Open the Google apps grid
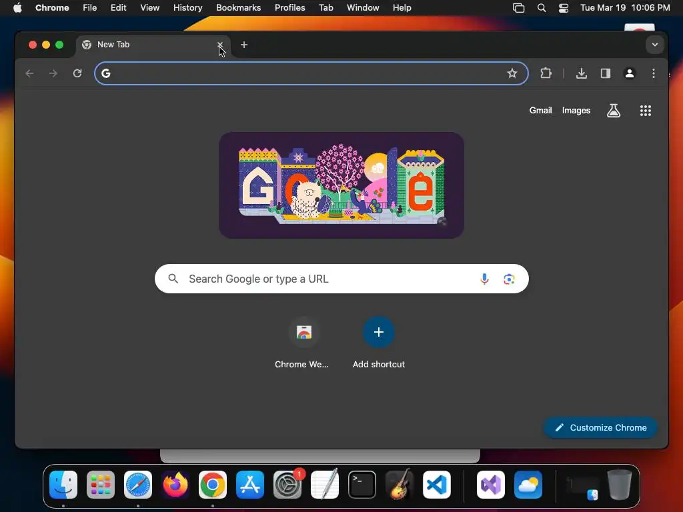 pyautogui.click(x=646, y=111)
